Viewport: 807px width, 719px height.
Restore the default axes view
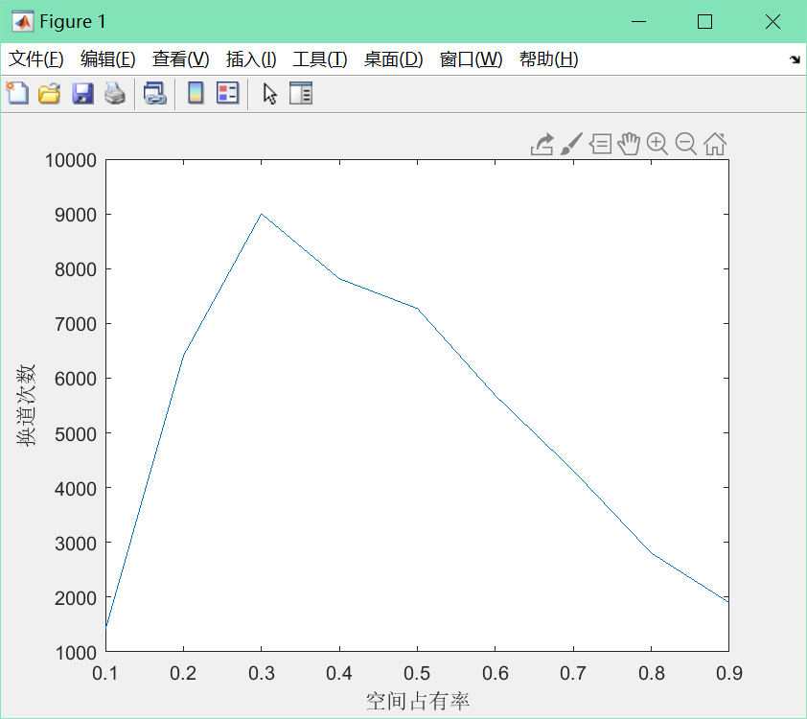tap(714, 144)
